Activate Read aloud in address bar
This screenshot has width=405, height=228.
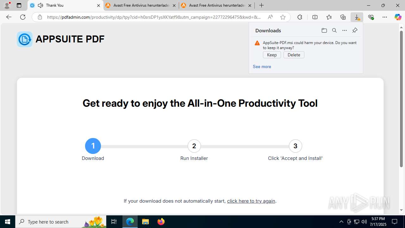point(270,17)
